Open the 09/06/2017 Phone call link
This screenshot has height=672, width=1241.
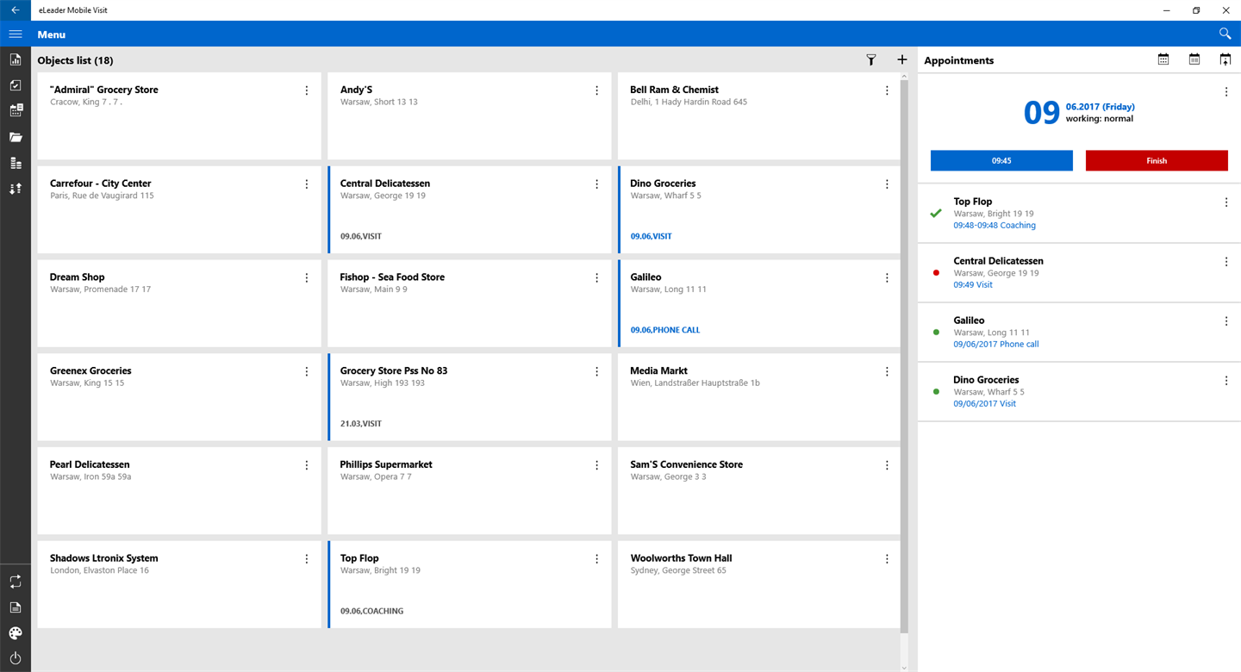tap(996, 345)
